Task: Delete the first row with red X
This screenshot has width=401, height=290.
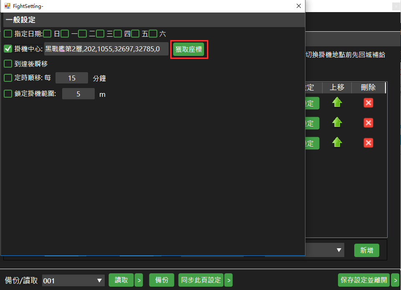Action: coord(368,103)
